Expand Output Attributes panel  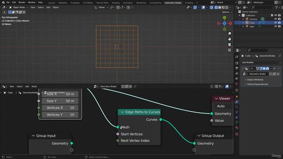pyautogui.click(x=255, y=79)
